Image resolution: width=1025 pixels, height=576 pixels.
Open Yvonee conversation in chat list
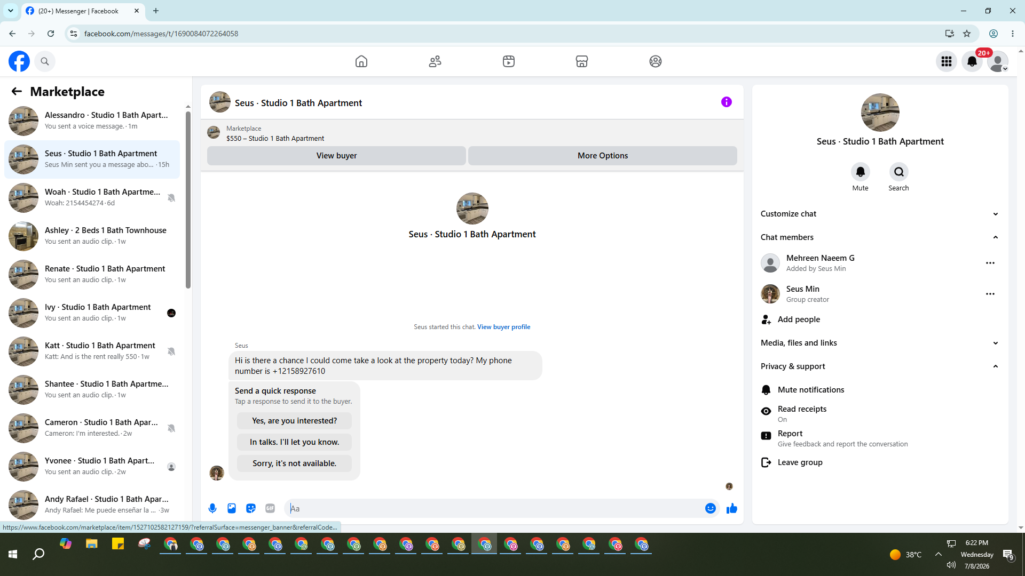[x=92, y=466]
